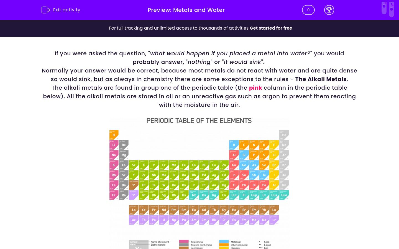Click the score counter showing 0
The width and height of the screenshot is (399, 249).
pos(308,10)
